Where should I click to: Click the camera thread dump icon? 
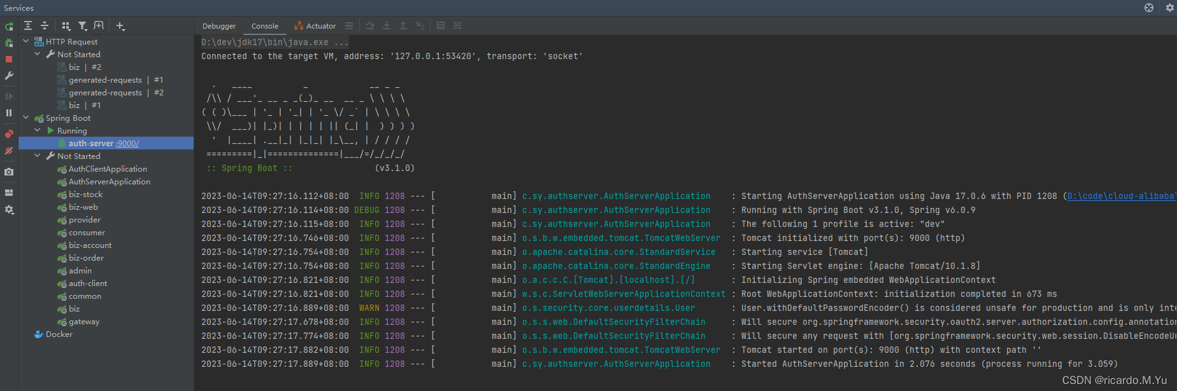pos(9,172)
